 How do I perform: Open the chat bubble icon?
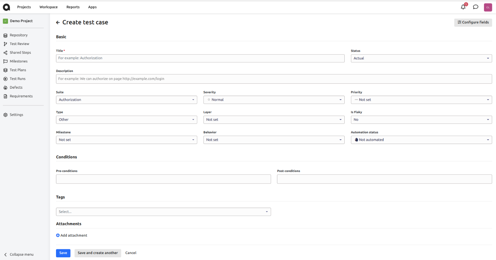[476, 7]
